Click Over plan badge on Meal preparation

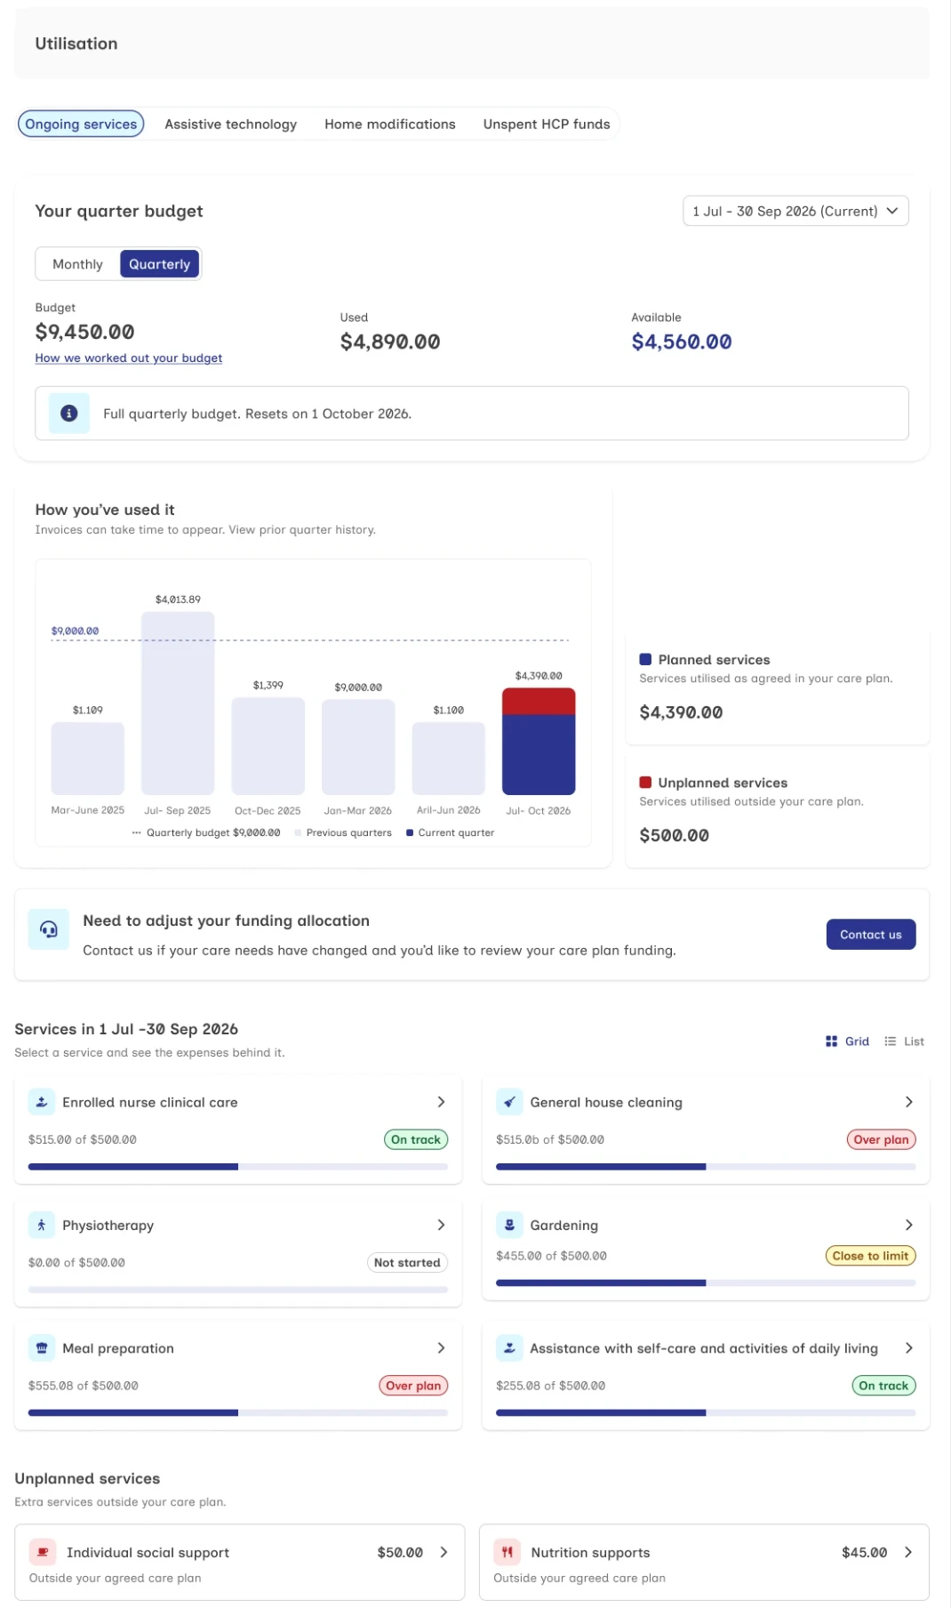pos(413,1386)
